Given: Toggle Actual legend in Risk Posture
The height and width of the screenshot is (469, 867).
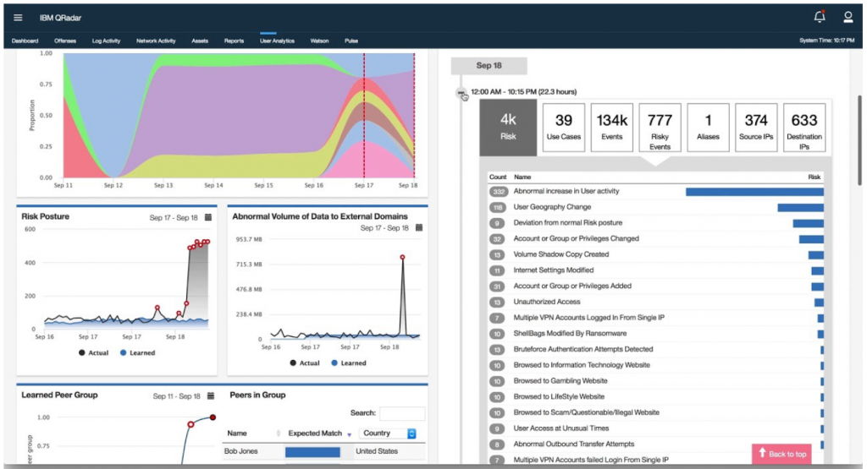Looking at the screenshot, I should click(93, 352).
